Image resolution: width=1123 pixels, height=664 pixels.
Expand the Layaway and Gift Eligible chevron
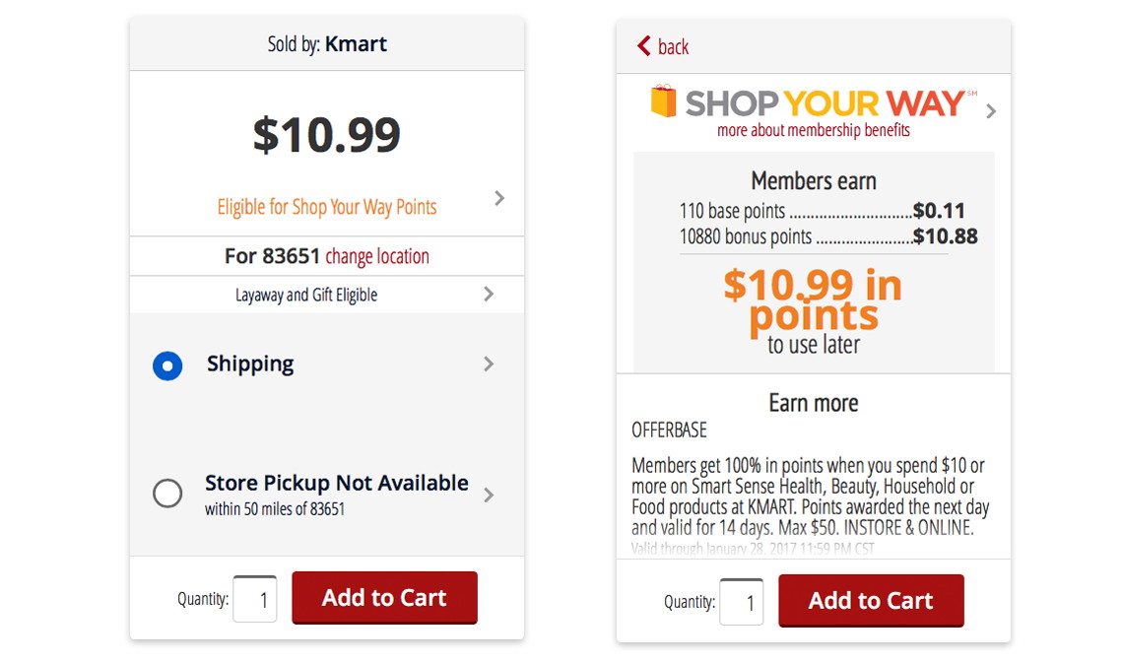click(x=489, y=294)
